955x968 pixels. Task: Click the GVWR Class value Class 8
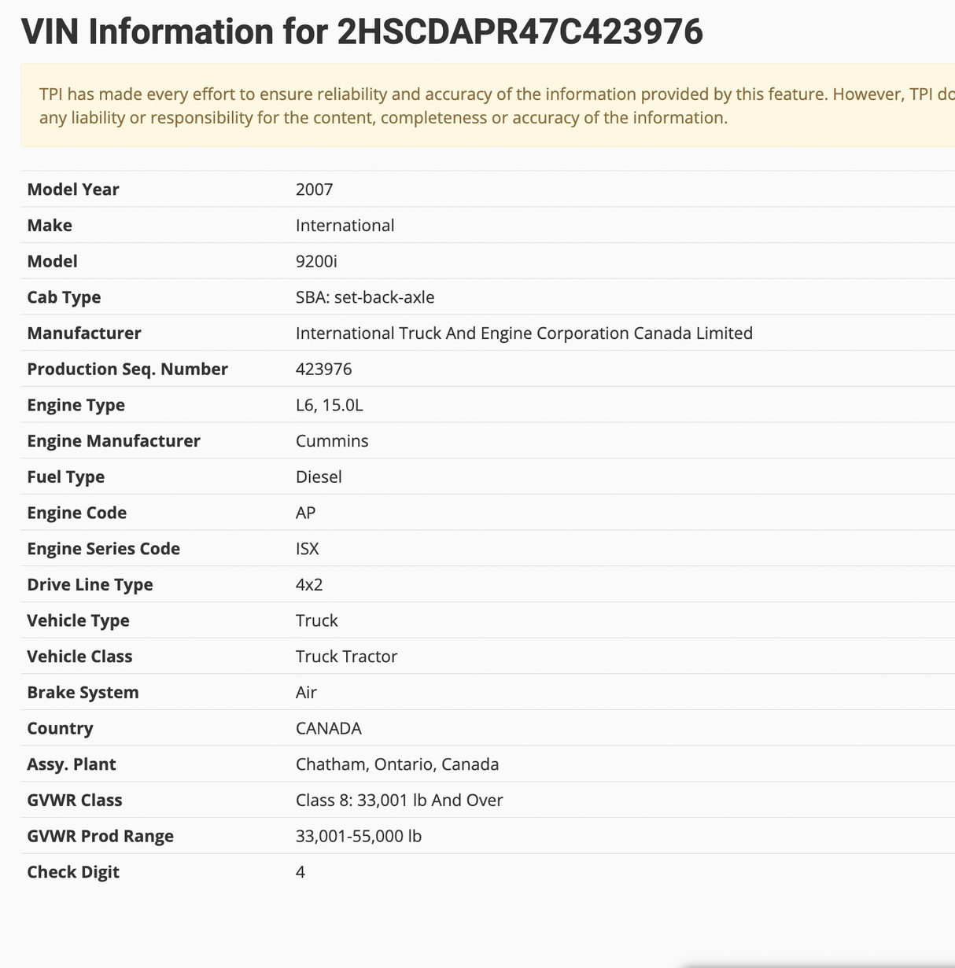399,801
